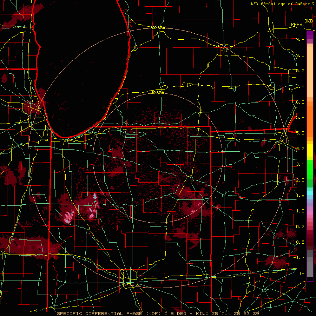Click the purple swatch atop the color bar
The image size is (316, 316).
tap(310, 35)
